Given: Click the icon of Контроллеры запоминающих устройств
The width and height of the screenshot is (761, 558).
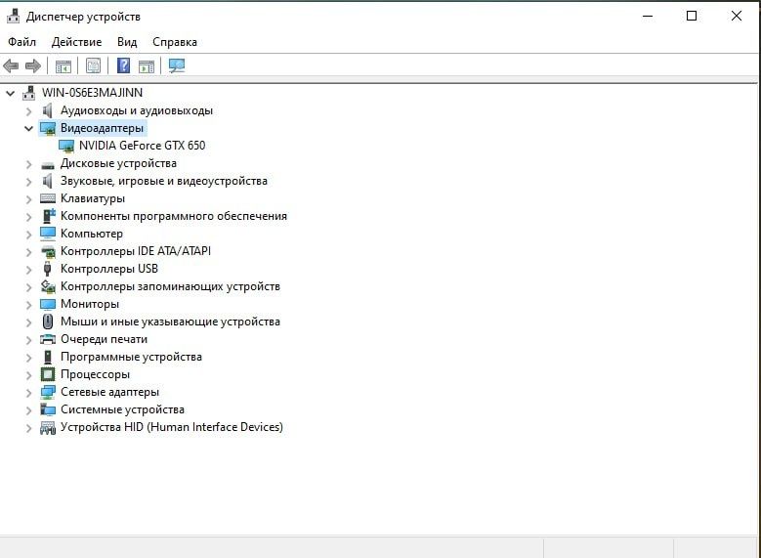Looking at the screenshot, I should [x=48, y=286].
